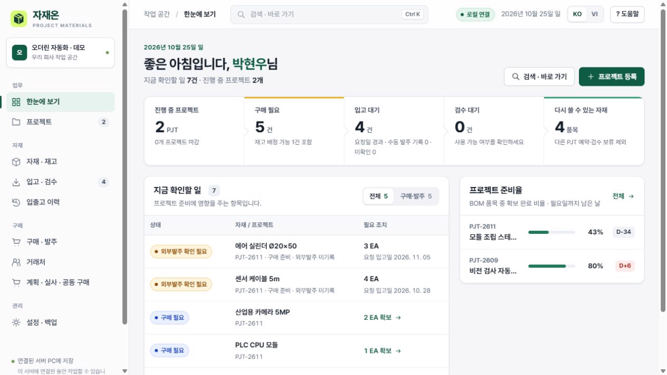Open the 한눈에 보기 dashboard grid icon
Image resolution: width=667 pixels, height=375 pixels.
[x=16, y=102]
